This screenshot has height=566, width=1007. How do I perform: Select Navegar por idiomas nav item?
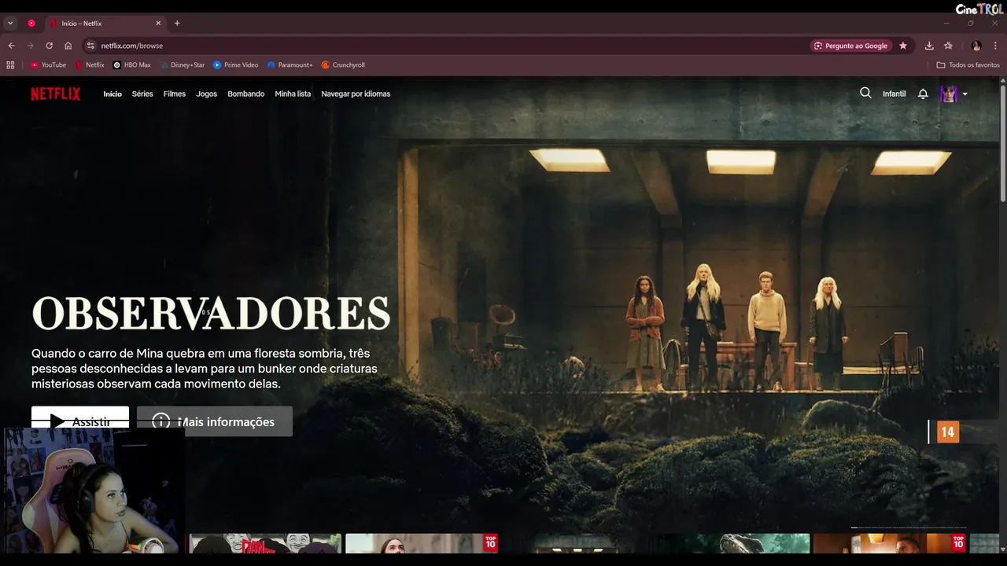(356, 94)
